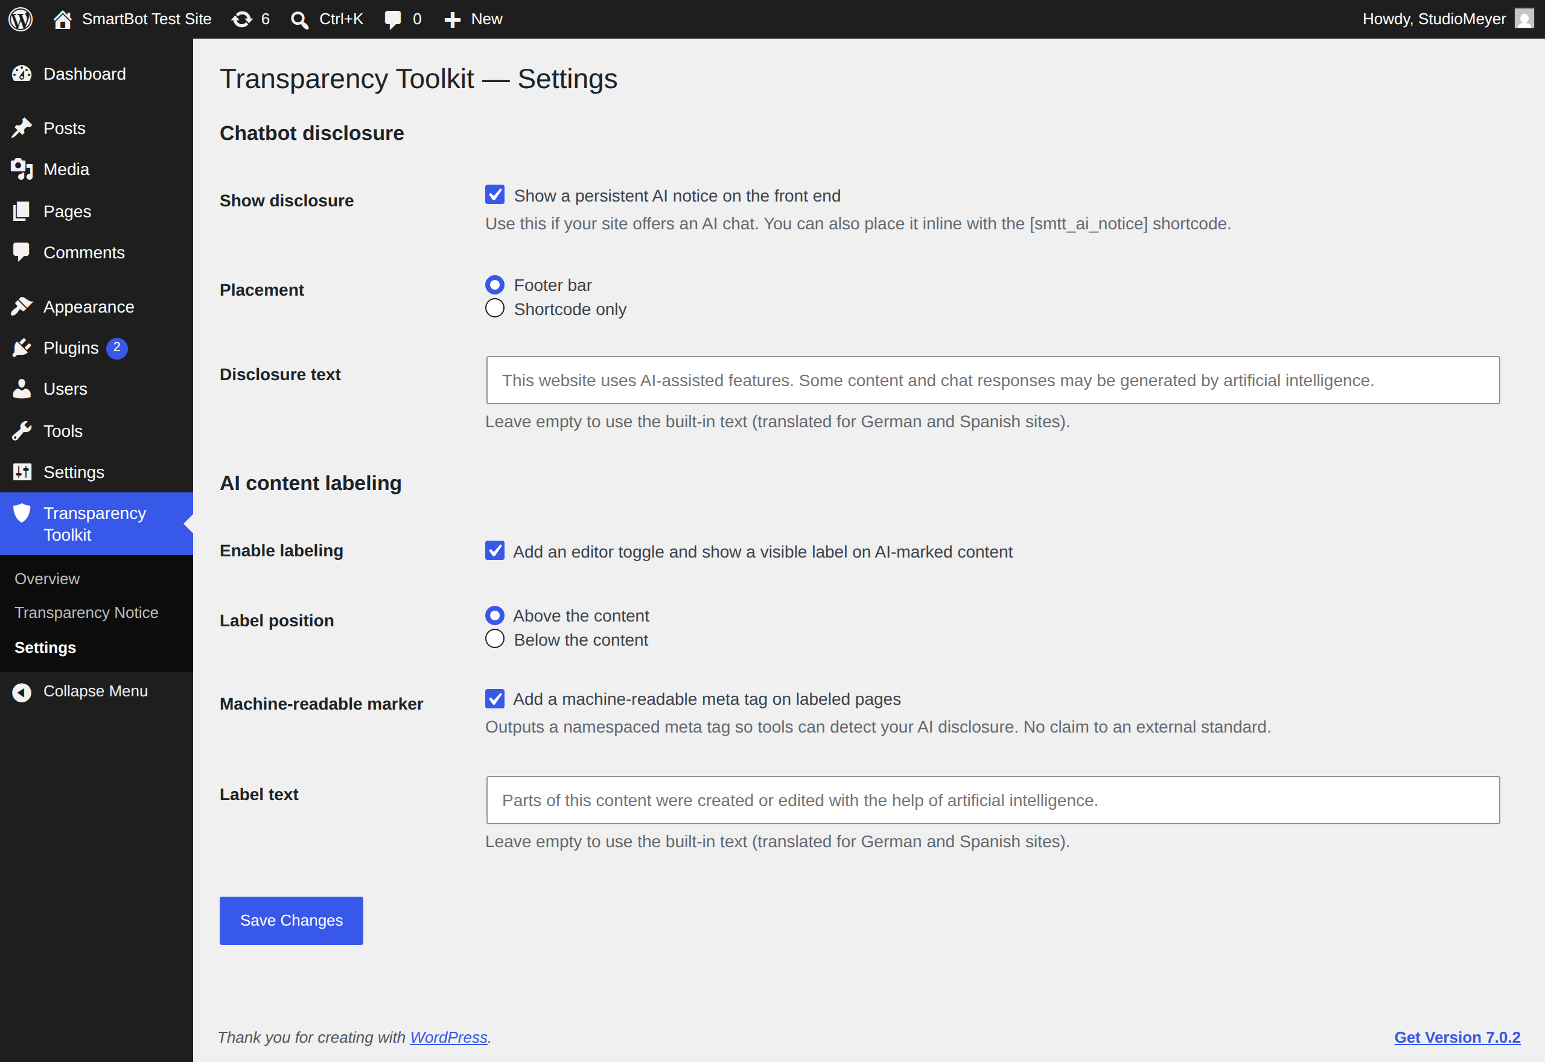1545x1062 pixels.
Task: Select Above the content label position
Action: (x=494, y=615)
